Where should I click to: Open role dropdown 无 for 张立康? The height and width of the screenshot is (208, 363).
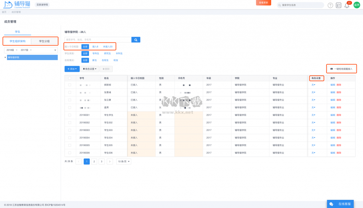(x=313, y=100)
